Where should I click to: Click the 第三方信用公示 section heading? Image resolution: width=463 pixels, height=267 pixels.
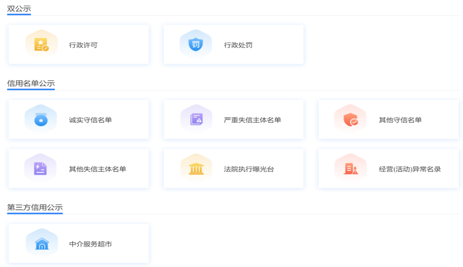point(35,207)
